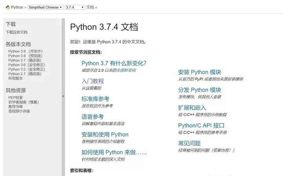Click the 欢迎! welcome sentence
Image resolution: width=283 pixels, height=176 pixels.
(108, 42)
